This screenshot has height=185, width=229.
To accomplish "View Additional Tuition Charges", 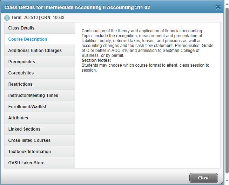I will [x=35, y=51].
